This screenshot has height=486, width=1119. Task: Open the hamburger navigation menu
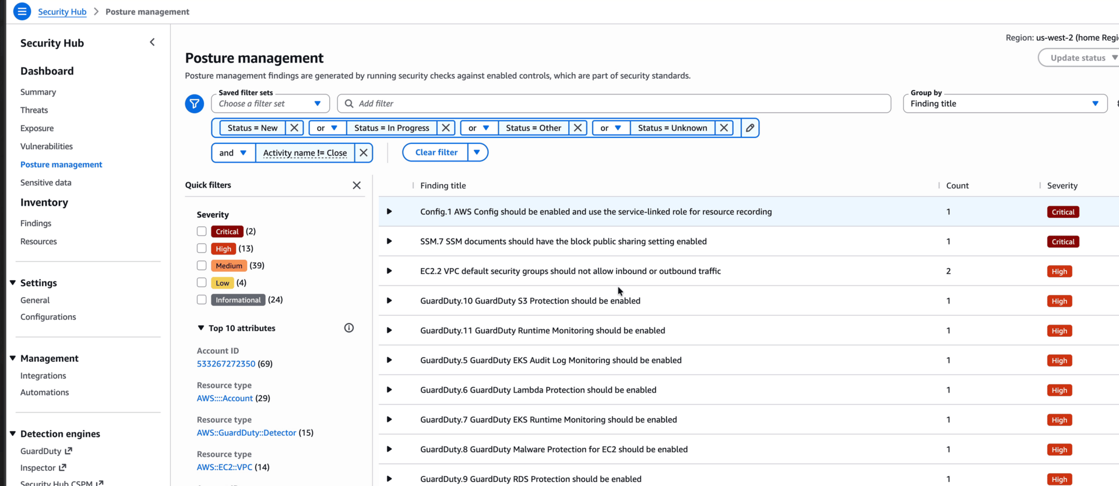[22, 12]
